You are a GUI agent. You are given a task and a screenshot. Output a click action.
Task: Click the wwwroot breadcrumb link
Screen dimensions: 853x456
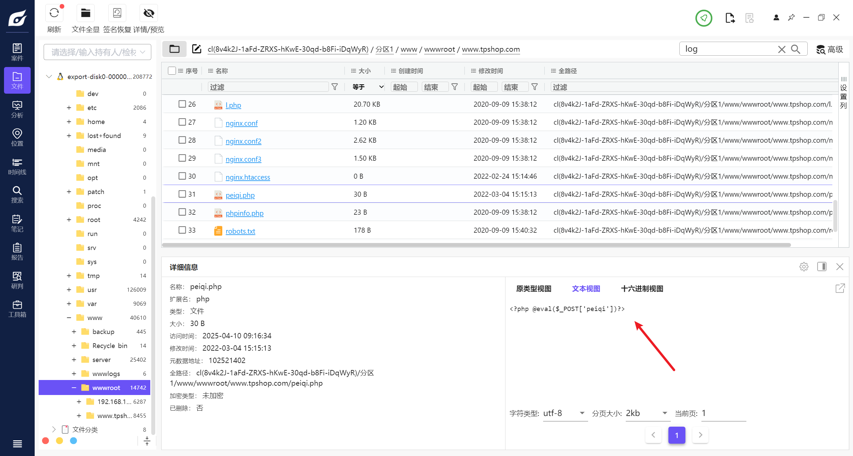coord(439,49)
